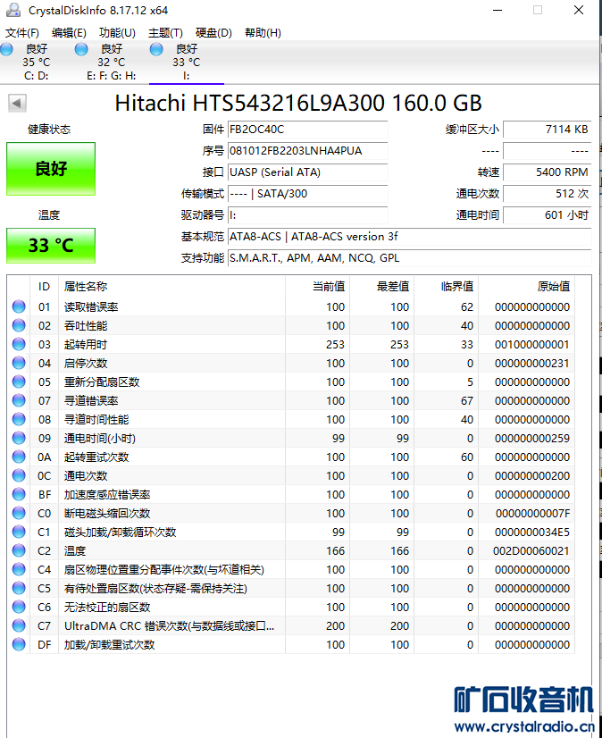The image size is (602, 738).
Task: Click the blue status orb of row C6
Action: click(x=19, y=607)
